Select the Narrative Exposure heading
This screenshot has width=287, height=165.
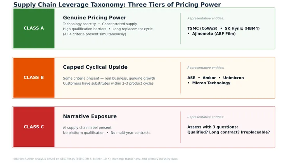[90, 116]
